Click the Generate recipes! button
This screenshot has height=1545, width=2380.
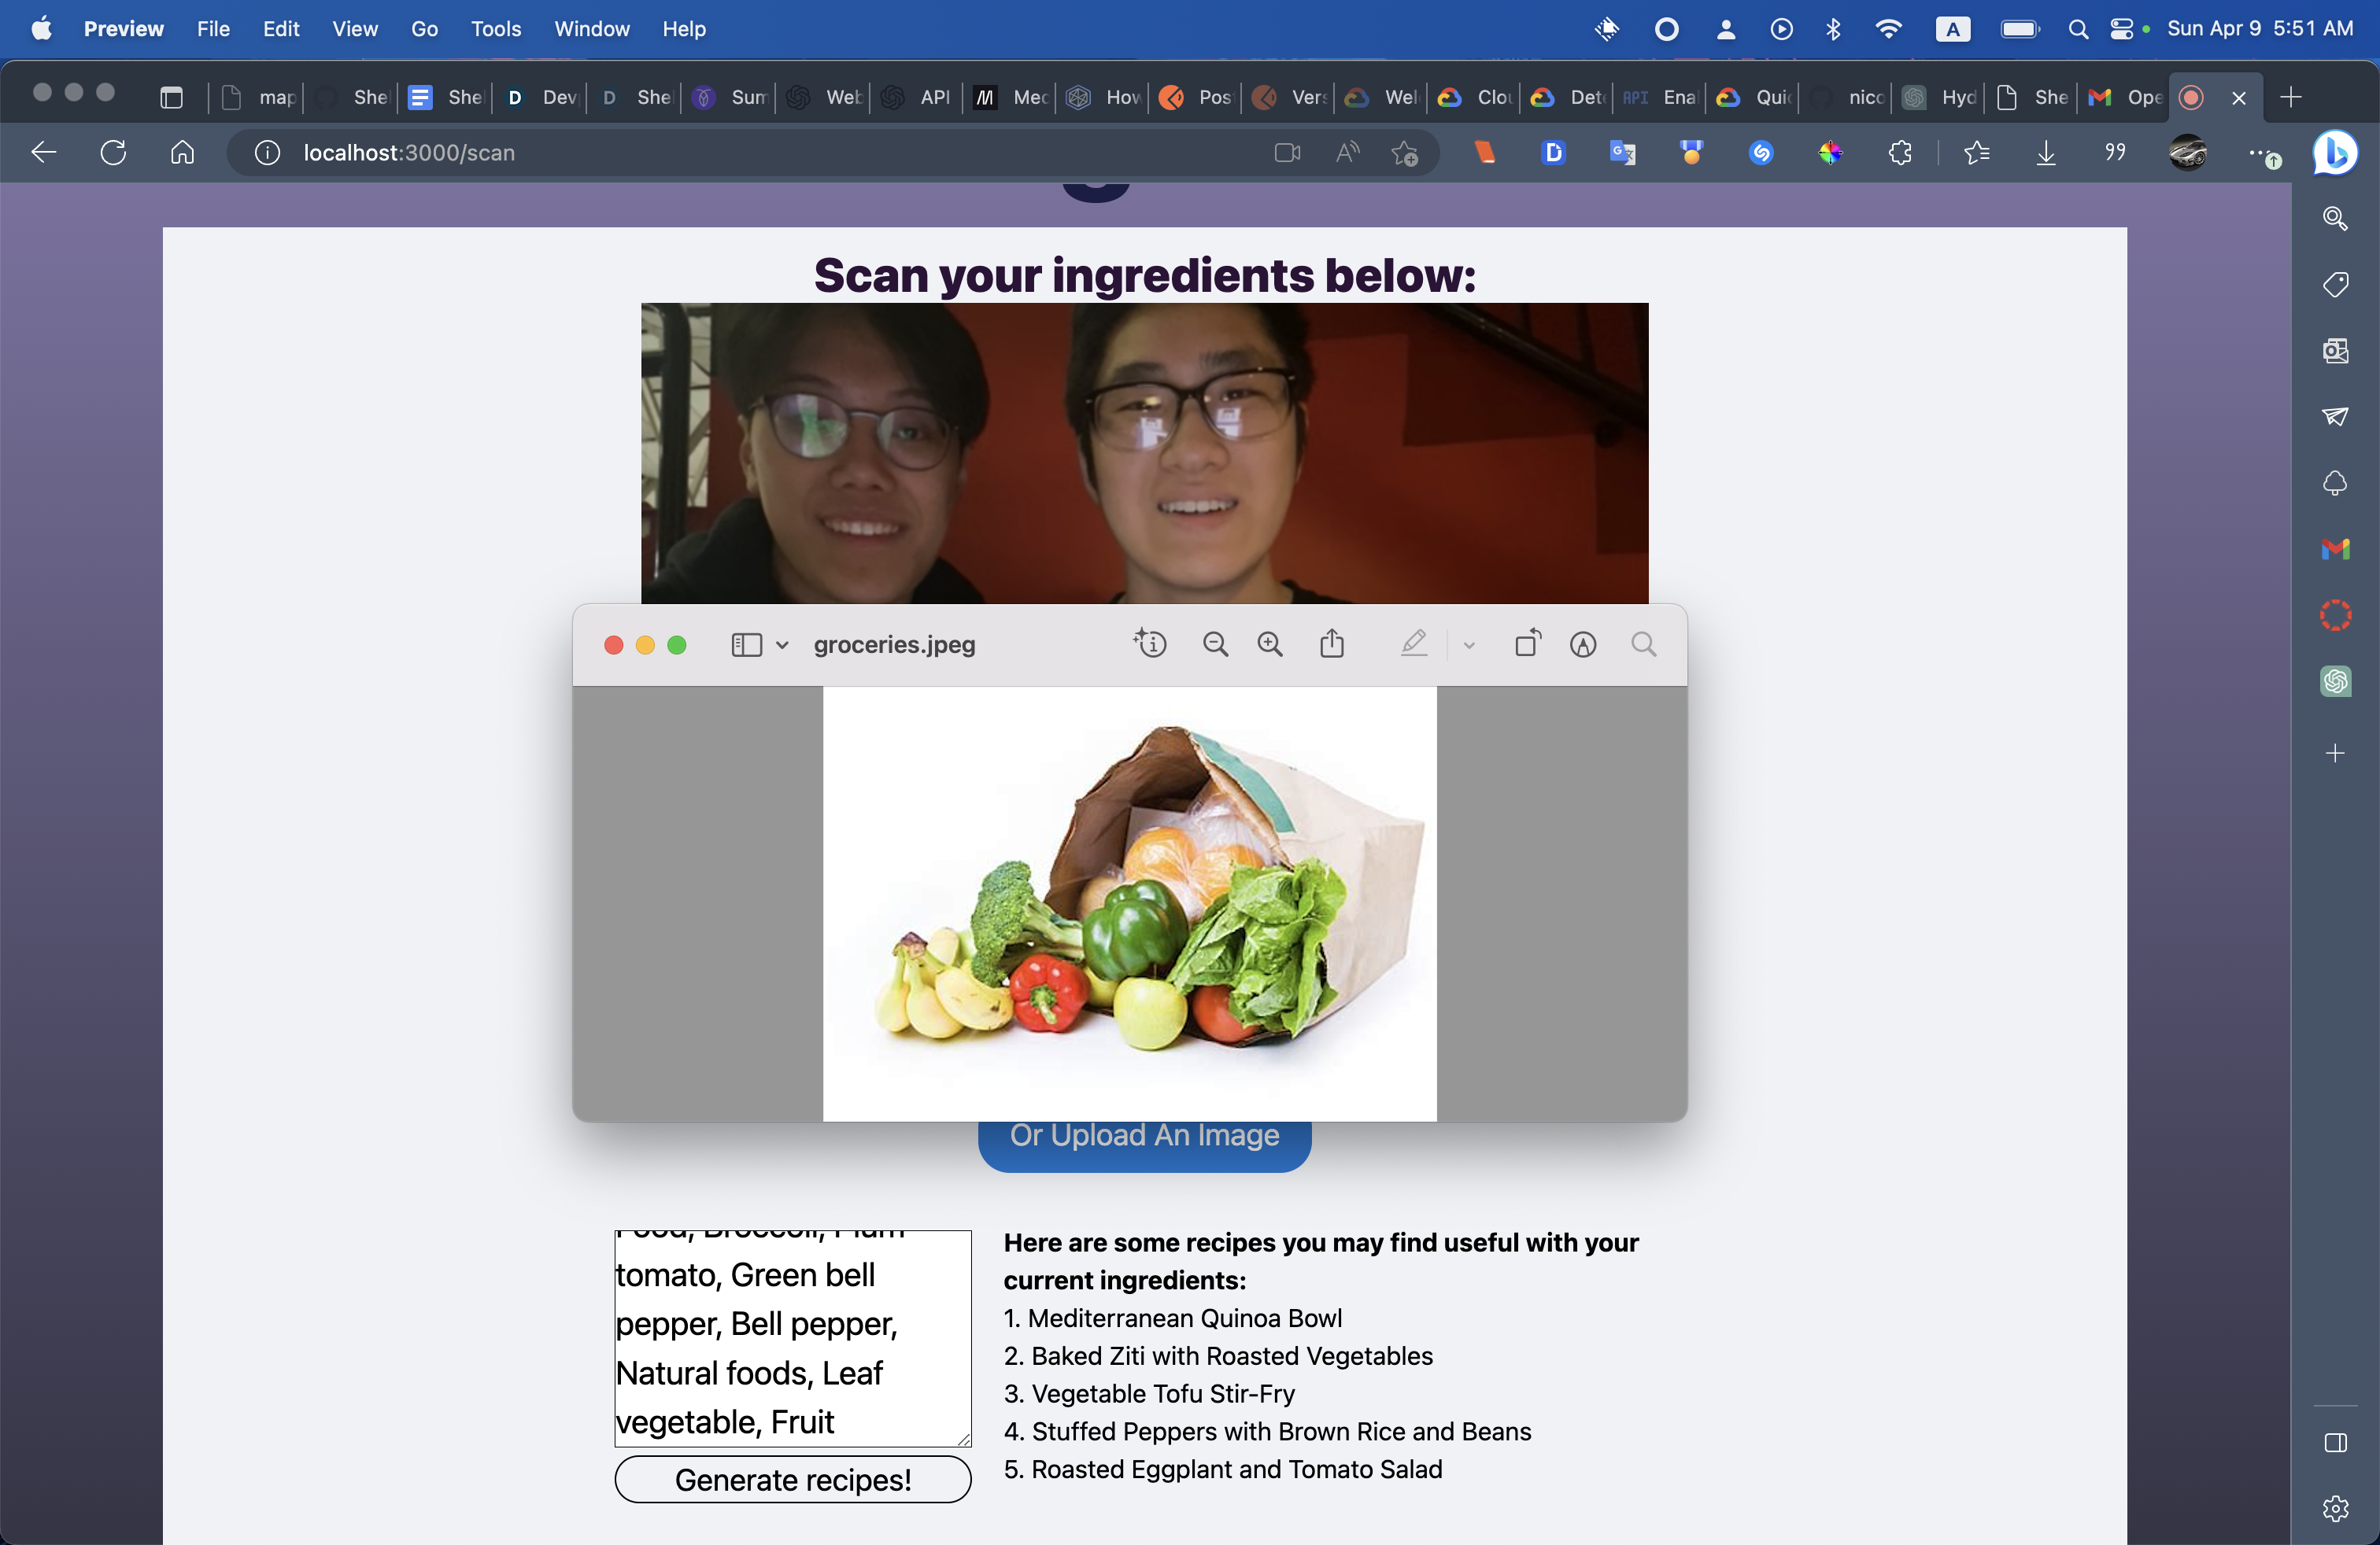click(792, 1479)
